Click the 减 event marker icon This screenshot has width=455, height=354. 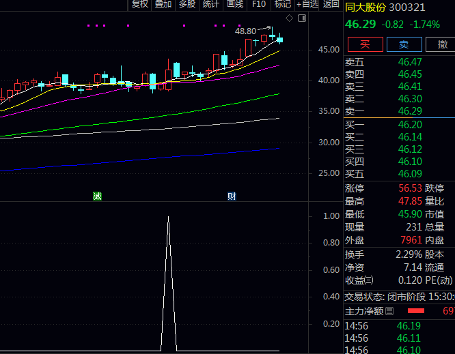[x=98, y=196]
